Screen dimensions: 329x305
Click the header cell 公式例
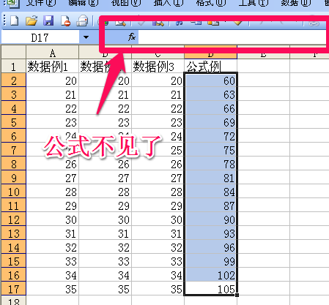pyautogui.click(x=210, y=67)
